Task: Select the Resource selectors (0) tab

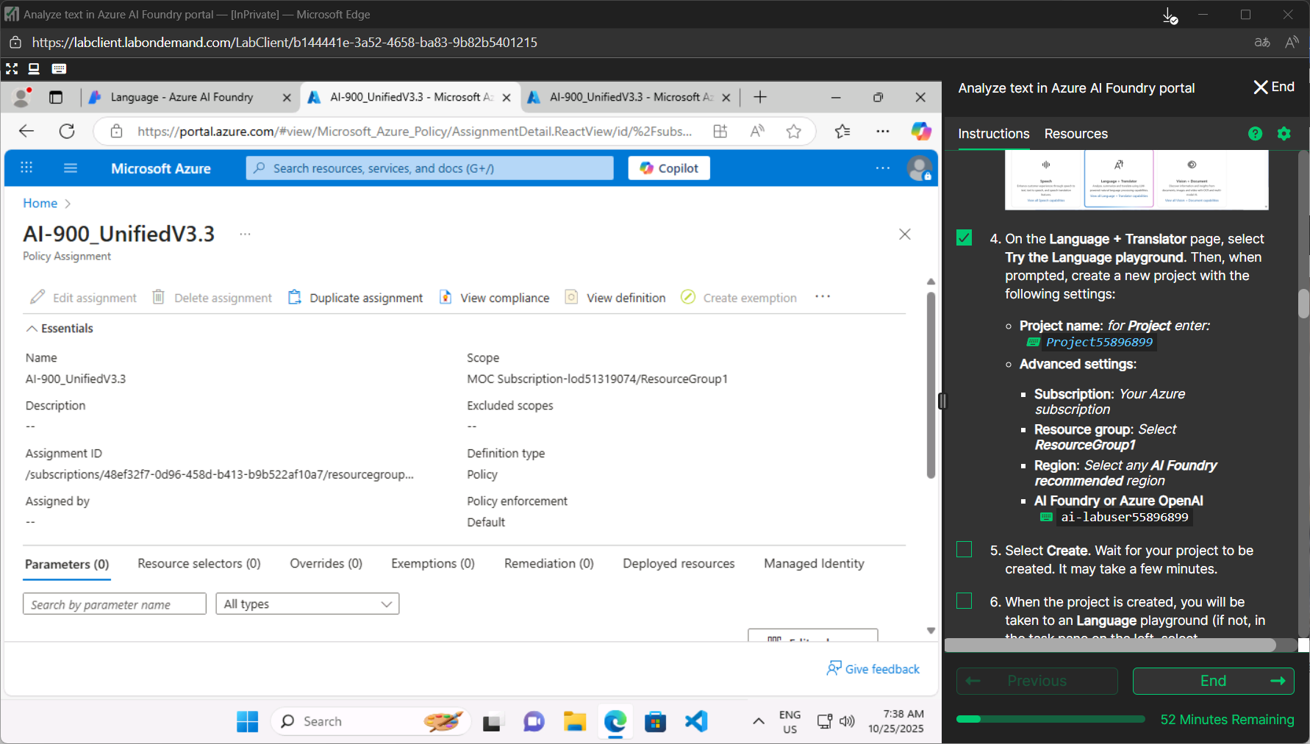Action: (x=199, y=564)
